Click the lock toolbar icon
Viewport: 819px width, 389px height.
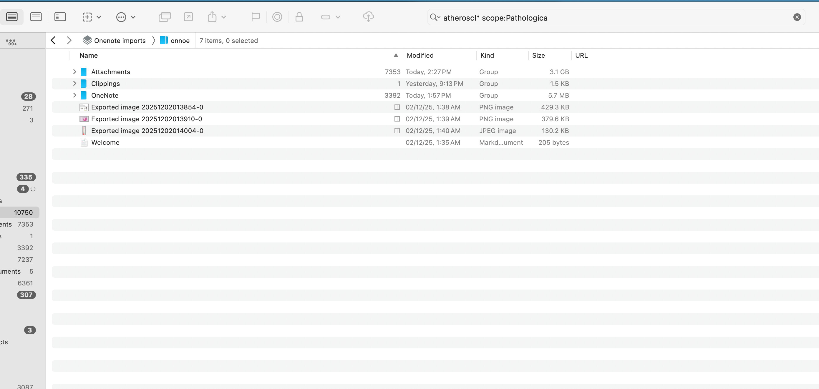[299, 17]
